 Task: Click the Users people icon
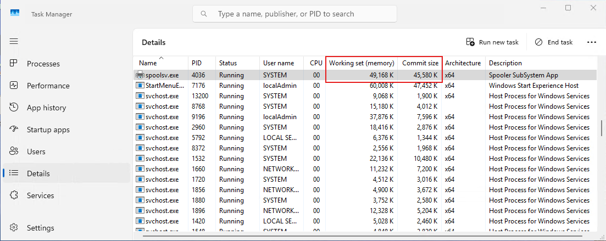click(x=14, y=152)
